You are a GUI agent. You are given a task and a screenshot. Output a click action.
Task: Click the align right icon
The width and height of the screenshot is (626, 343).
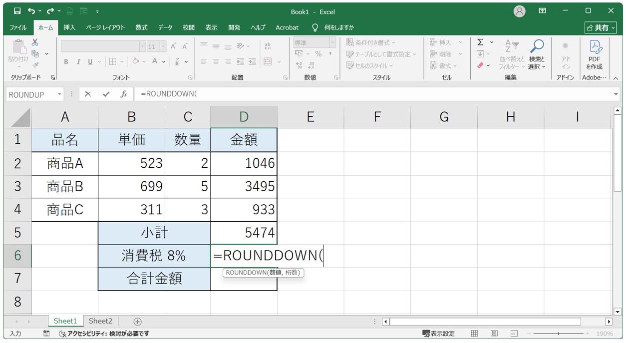click(228, 62)
